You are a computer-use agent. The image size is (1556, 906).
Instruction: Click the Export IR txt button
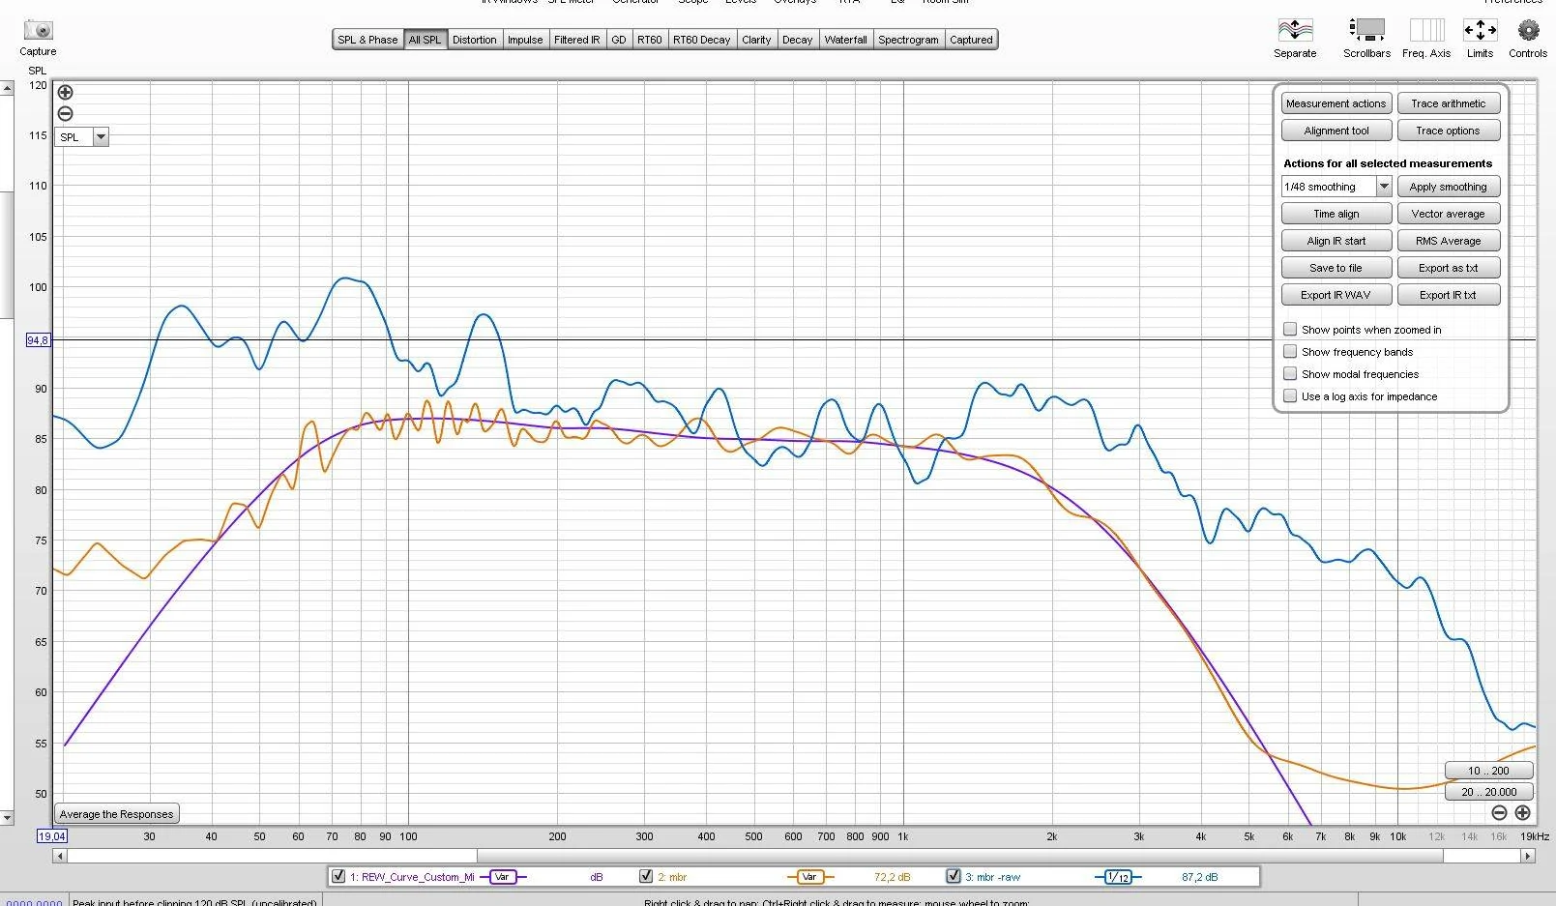1448,295
